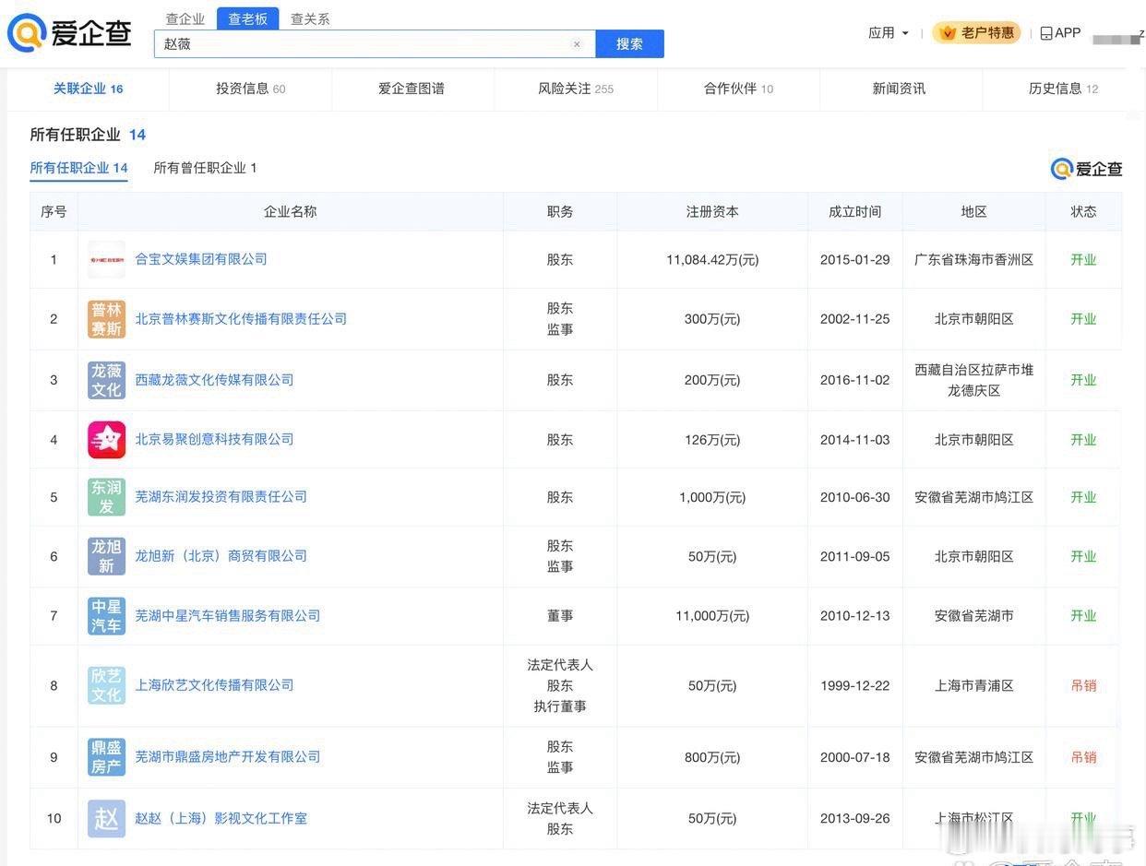Viewport: 1146px width, 866px height.
Task: Open the 投资信息 60 tab
Action: (250, 89)
